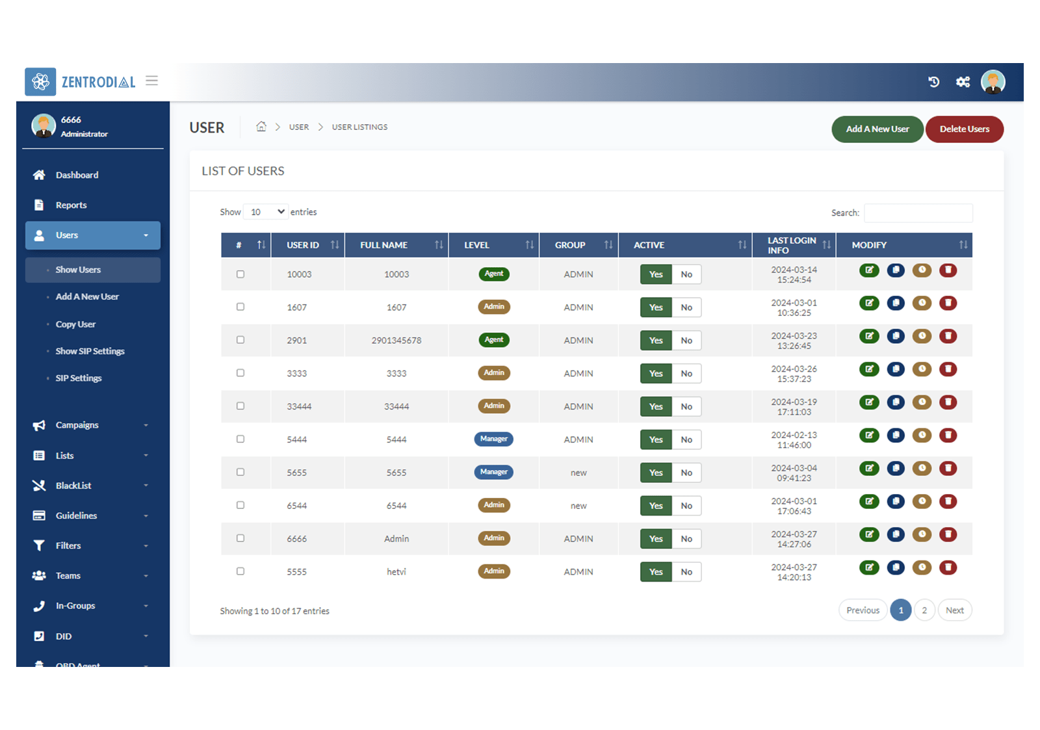Viewport: 1040px width, 730px height.
Task: Click the Search input field
Action: coord(918,213)
